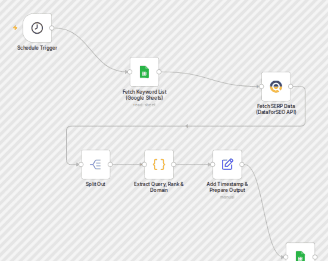Image resolution: width=328 pixels, height=261 pixels.
Task: Click the 'Split Out' label
Action: pyautogui.click(x=96, y=184)
